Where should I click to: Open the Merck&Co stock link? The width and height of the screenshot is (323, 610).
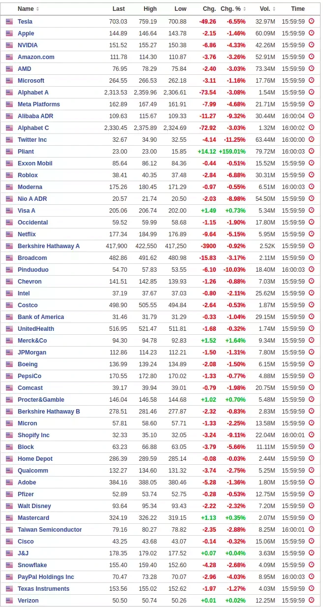[32, 341]
